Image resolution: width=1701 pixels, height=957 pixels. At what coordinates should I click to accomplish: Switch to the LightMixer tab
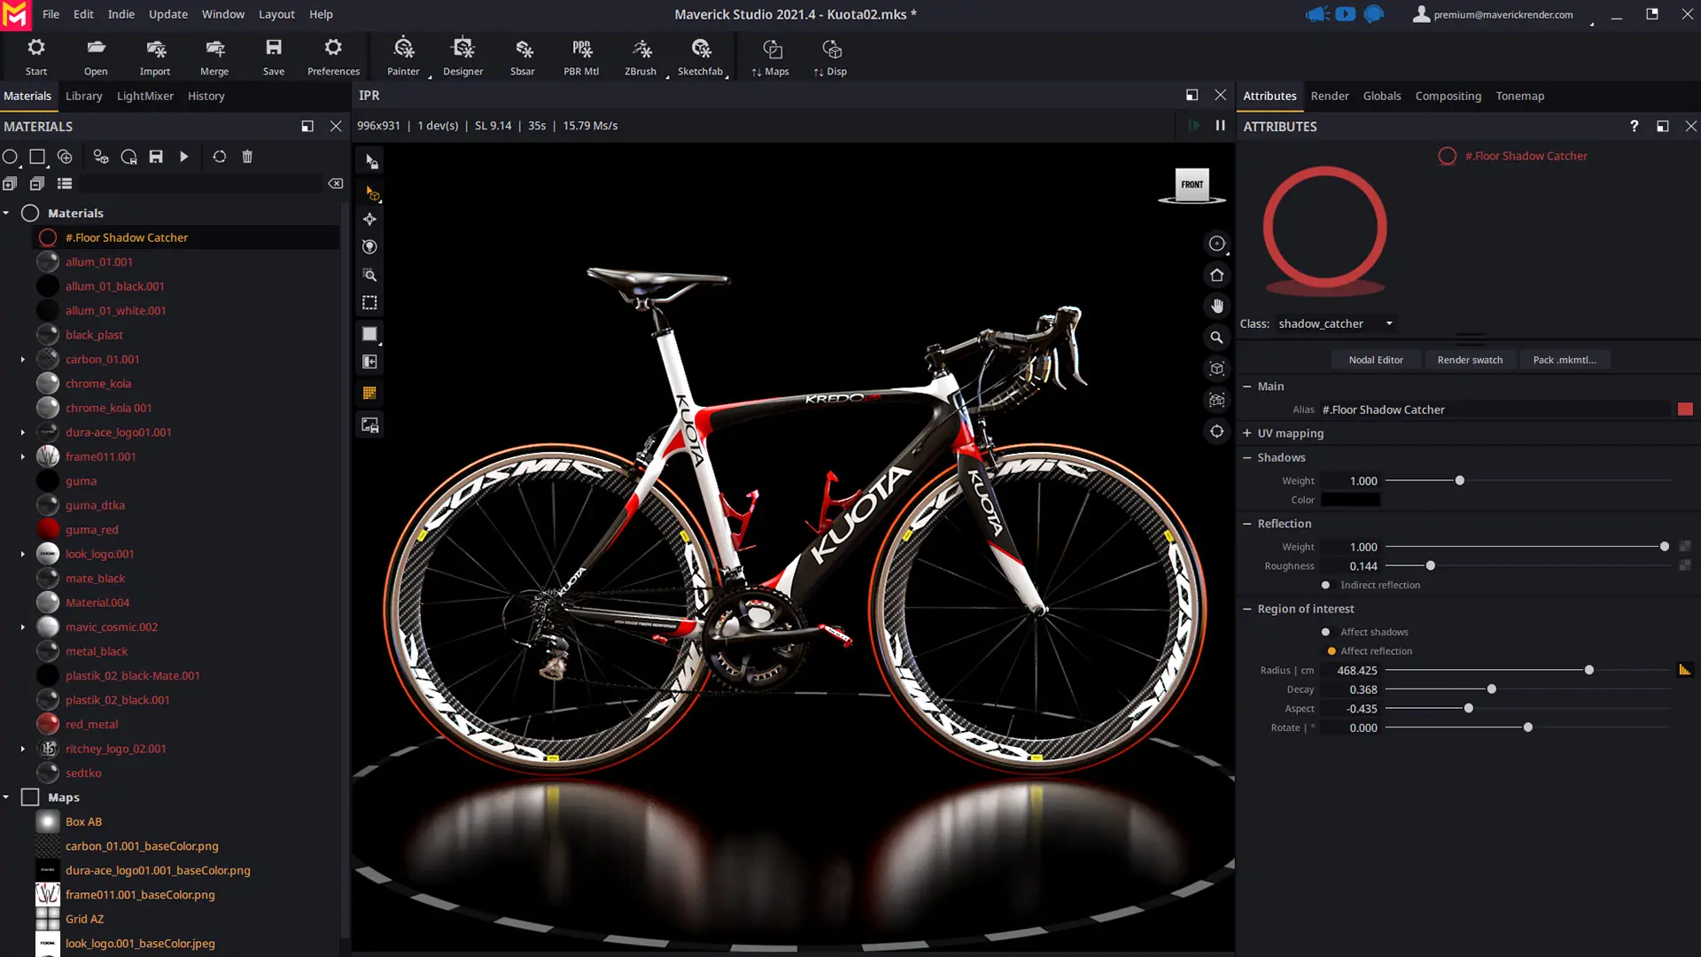(145, 96)
